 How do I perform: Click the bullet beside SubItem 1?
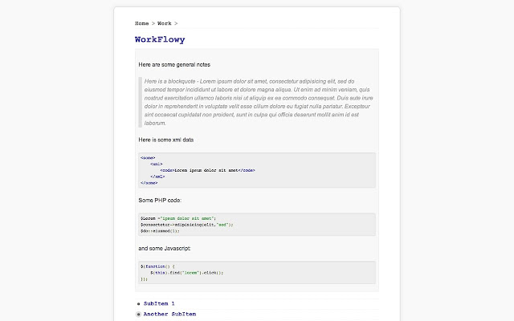138,304
